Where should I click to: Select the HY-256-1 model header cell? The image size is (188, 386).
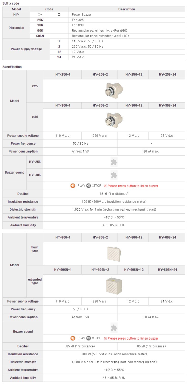pyautogui.click(x=62, y=75)
